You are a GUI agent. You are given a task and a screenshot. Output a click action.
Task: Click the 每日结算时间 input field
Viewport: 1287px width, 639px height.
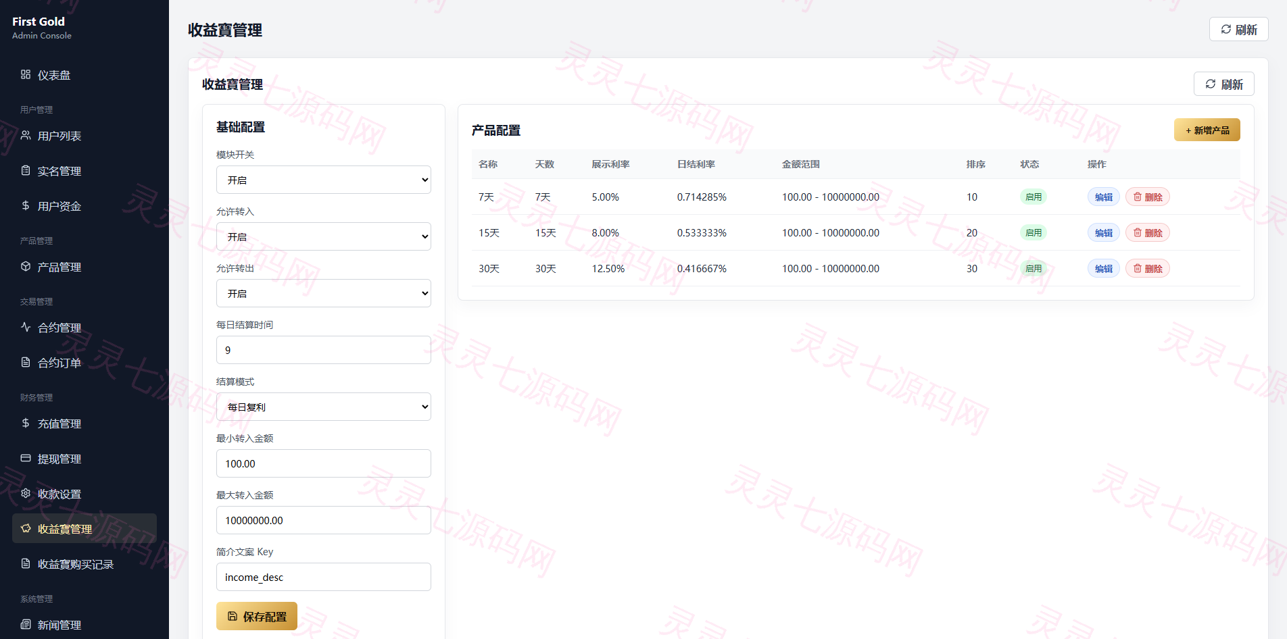[324, 350]
